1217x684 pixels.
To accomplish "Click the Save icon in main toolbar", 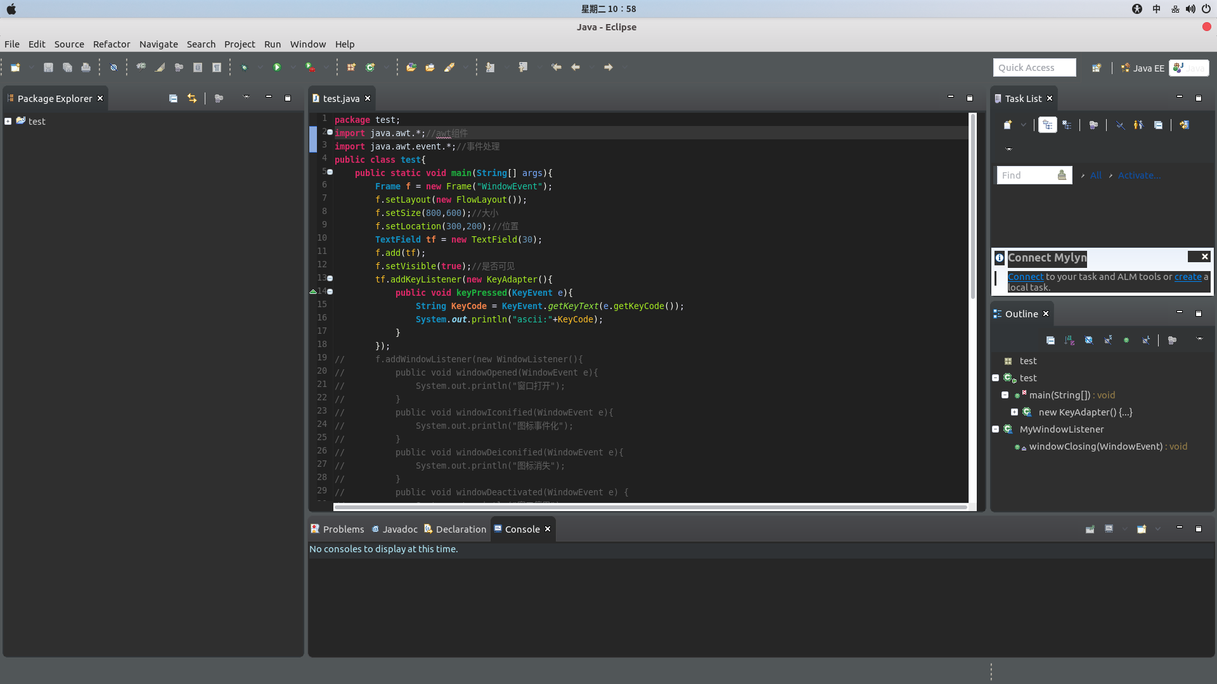I will click(x=48, y=67).
